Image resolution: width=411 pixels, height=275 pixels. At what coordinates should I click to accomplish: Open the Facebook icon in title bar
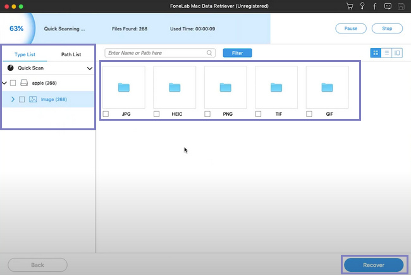click(x=374, y=6)
